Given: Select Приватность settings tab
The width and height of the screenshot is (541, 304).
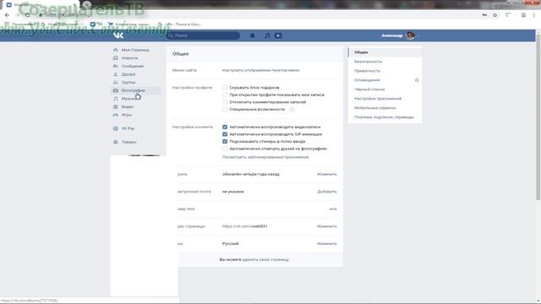Looking at the screenshot, I should click(385, 71).
